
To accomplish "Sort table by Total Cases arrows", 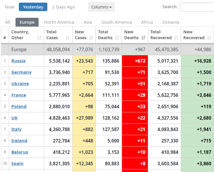I will tap(68, 38).
